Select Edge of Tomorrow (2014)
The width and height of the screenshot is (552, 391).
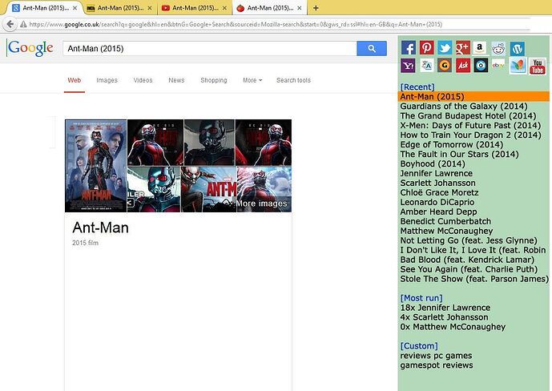coord(452,145)
